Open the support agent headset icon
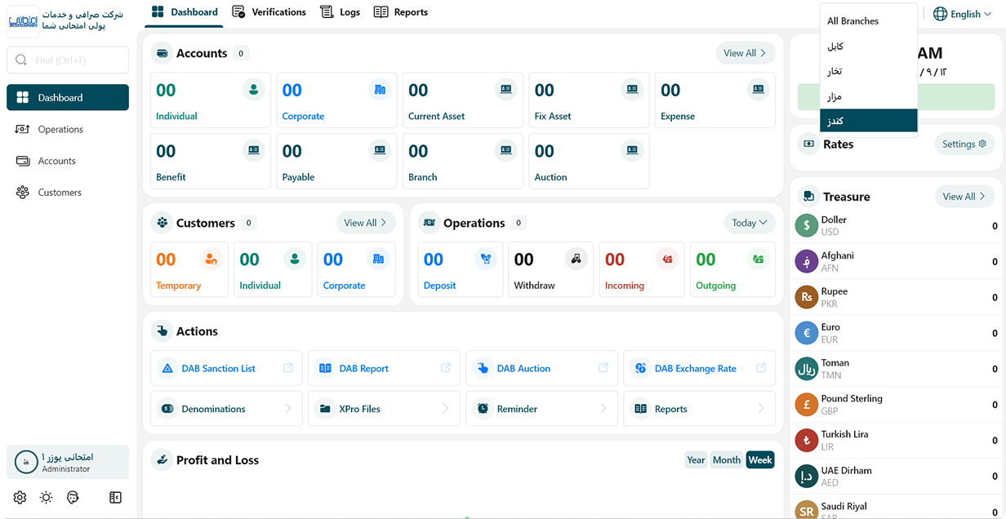The image size is (1006, 519). [x=73, y=497]
